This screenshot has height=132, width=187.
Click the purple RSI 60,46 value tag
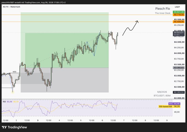click(174, 104)
